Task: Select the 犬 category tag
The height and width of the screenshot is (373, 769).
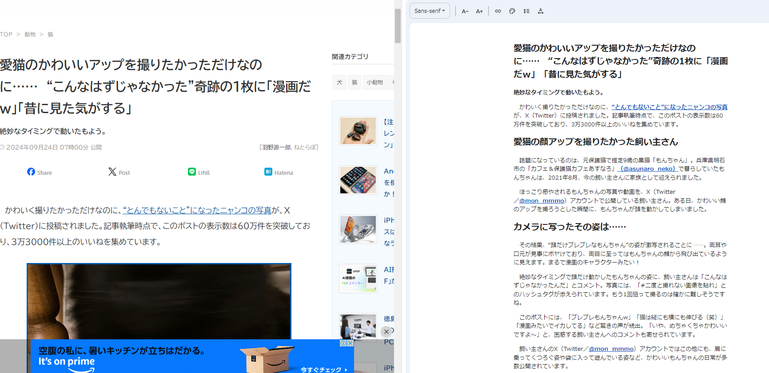Action: pos(339,82)
